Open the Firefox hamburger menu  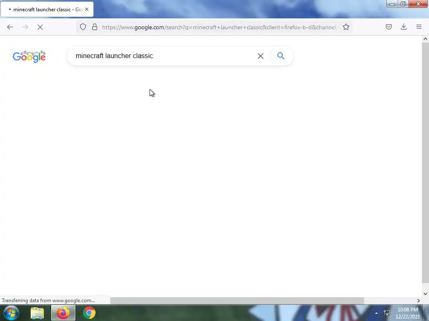pyautogui.click(x=419, y=27)
